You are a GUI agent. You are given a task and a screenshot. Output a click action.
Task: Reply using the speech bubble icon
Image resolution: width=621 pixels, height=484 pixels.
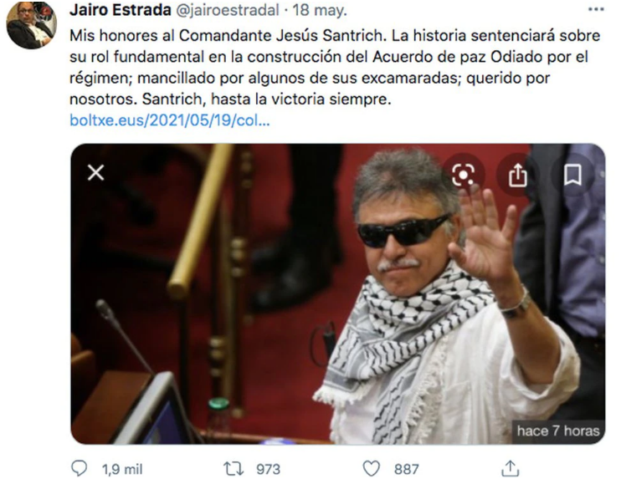[x=79, y=469]
